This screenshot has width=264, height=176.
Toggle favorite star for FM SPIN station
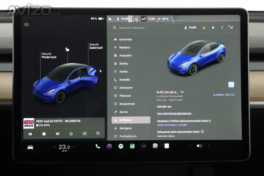tap(71, 134)
